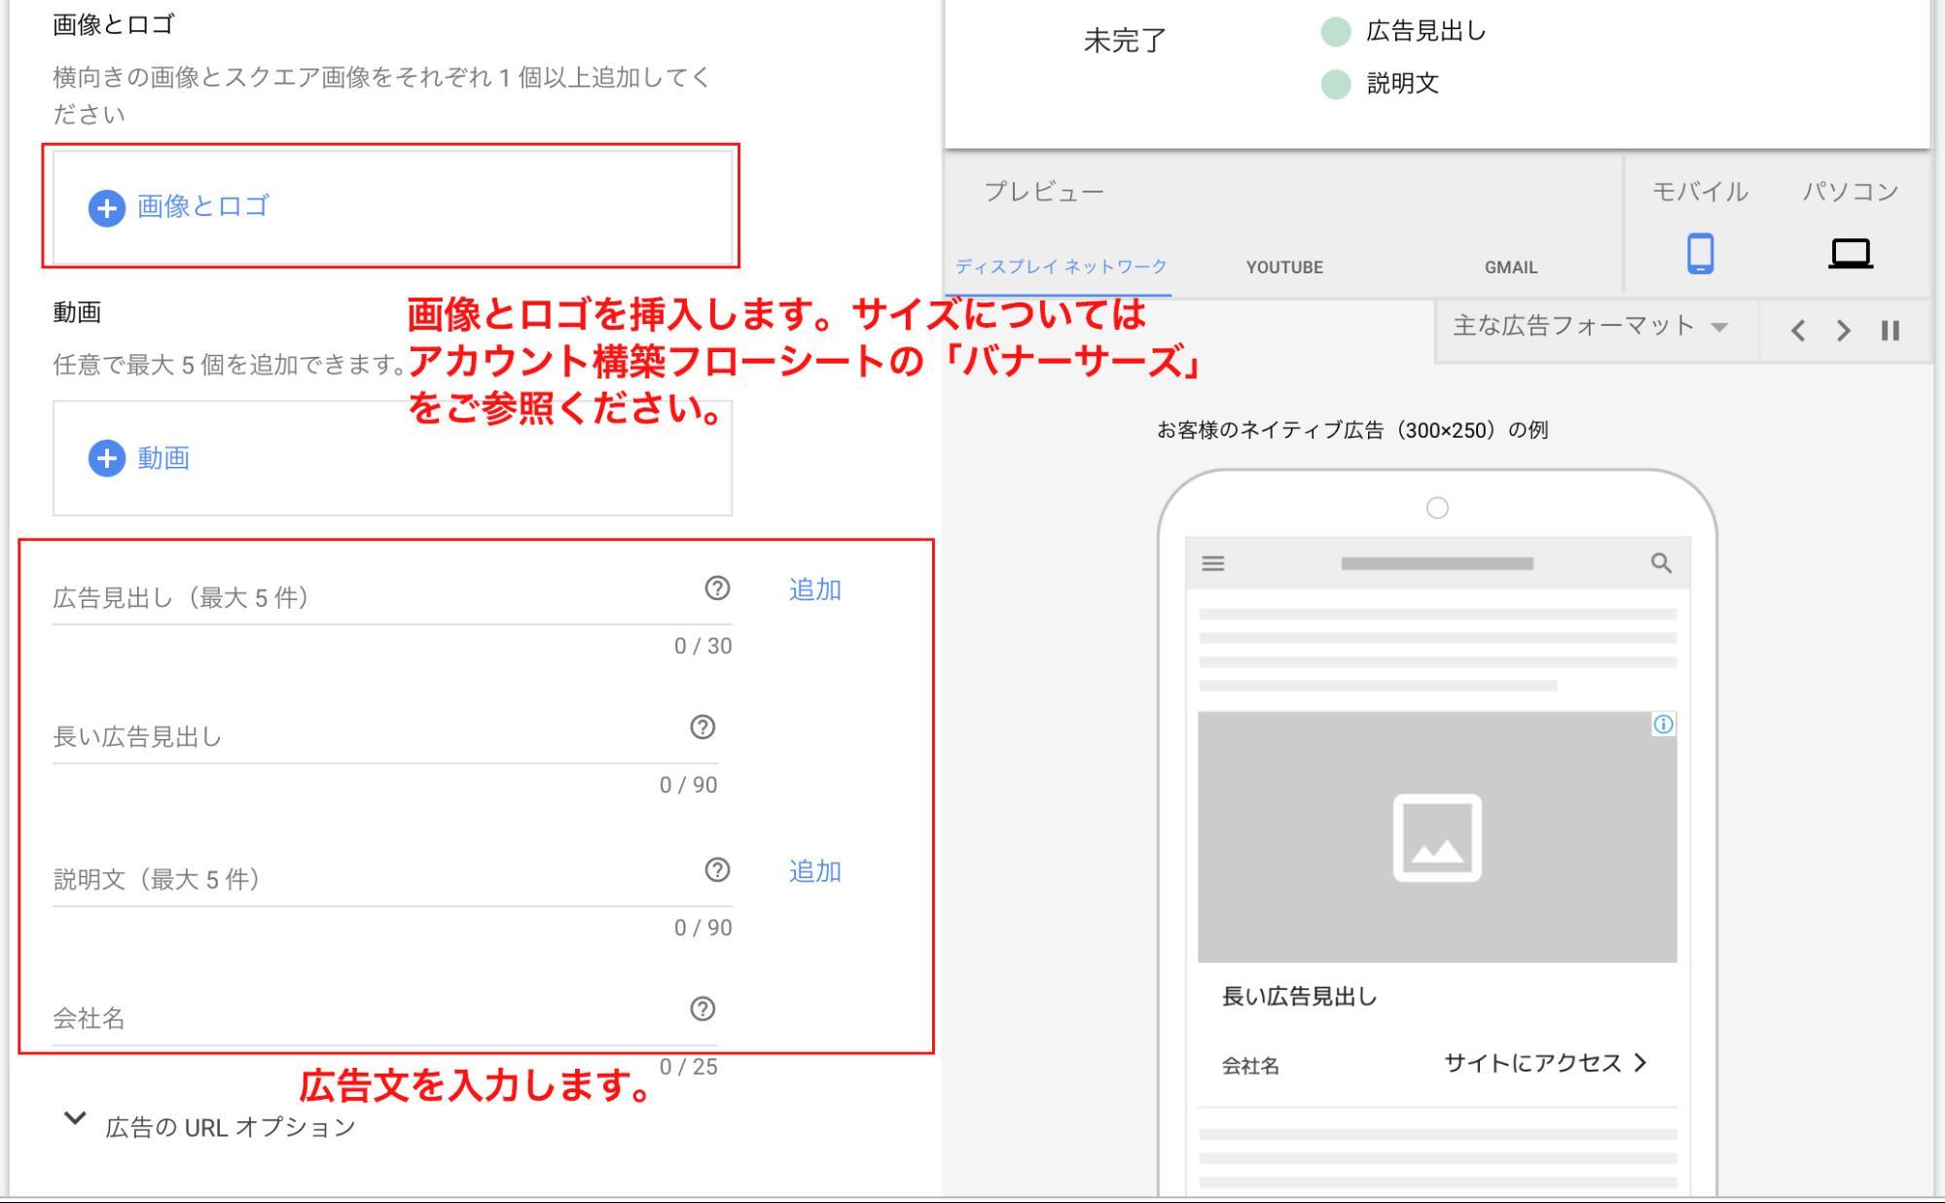This screenshot has width=1945, height=1203.
Task: Click the + icon to add 動画
Action: point(107,459)
